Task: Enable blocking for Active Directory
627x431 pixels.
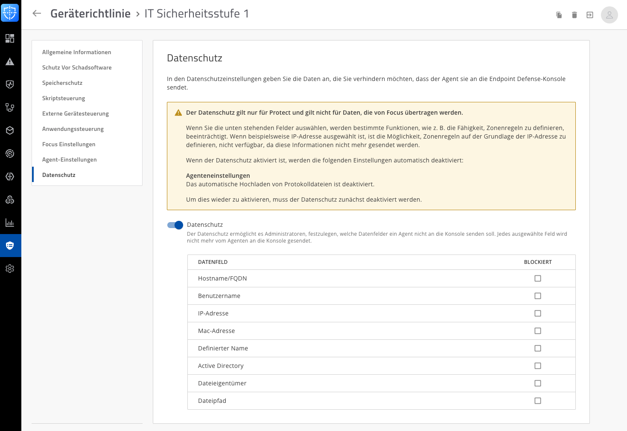Action: point(537,366)
